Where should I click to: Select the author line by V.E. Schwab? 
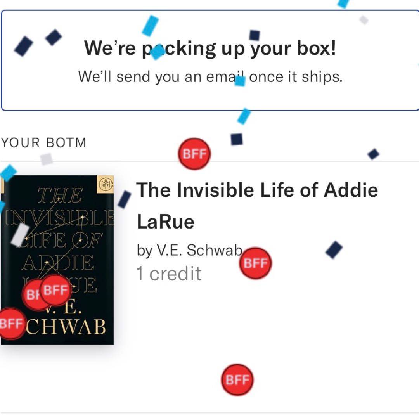(189, 251)
